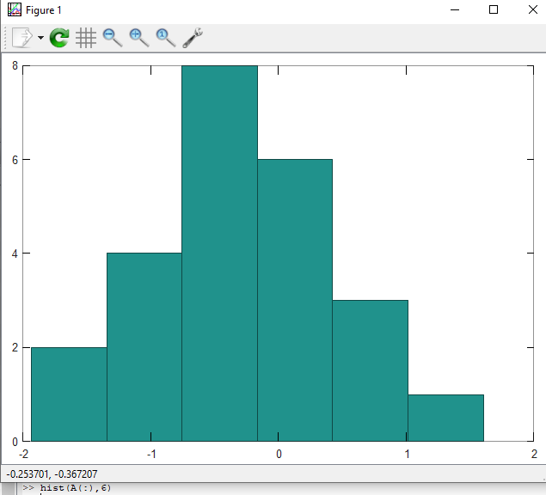Viewport: 546px width, 495px height.
Task: Click the hist(A(:),6) command line
Action: (x=76, y=489)
